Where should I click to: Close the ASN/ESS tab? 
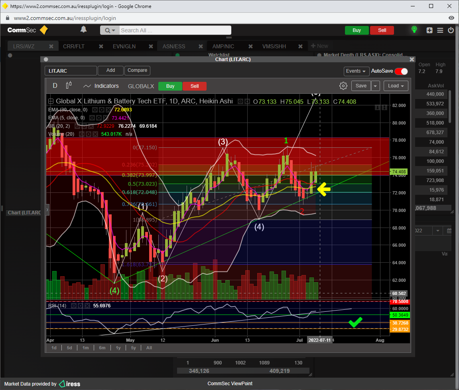(201, 46)
